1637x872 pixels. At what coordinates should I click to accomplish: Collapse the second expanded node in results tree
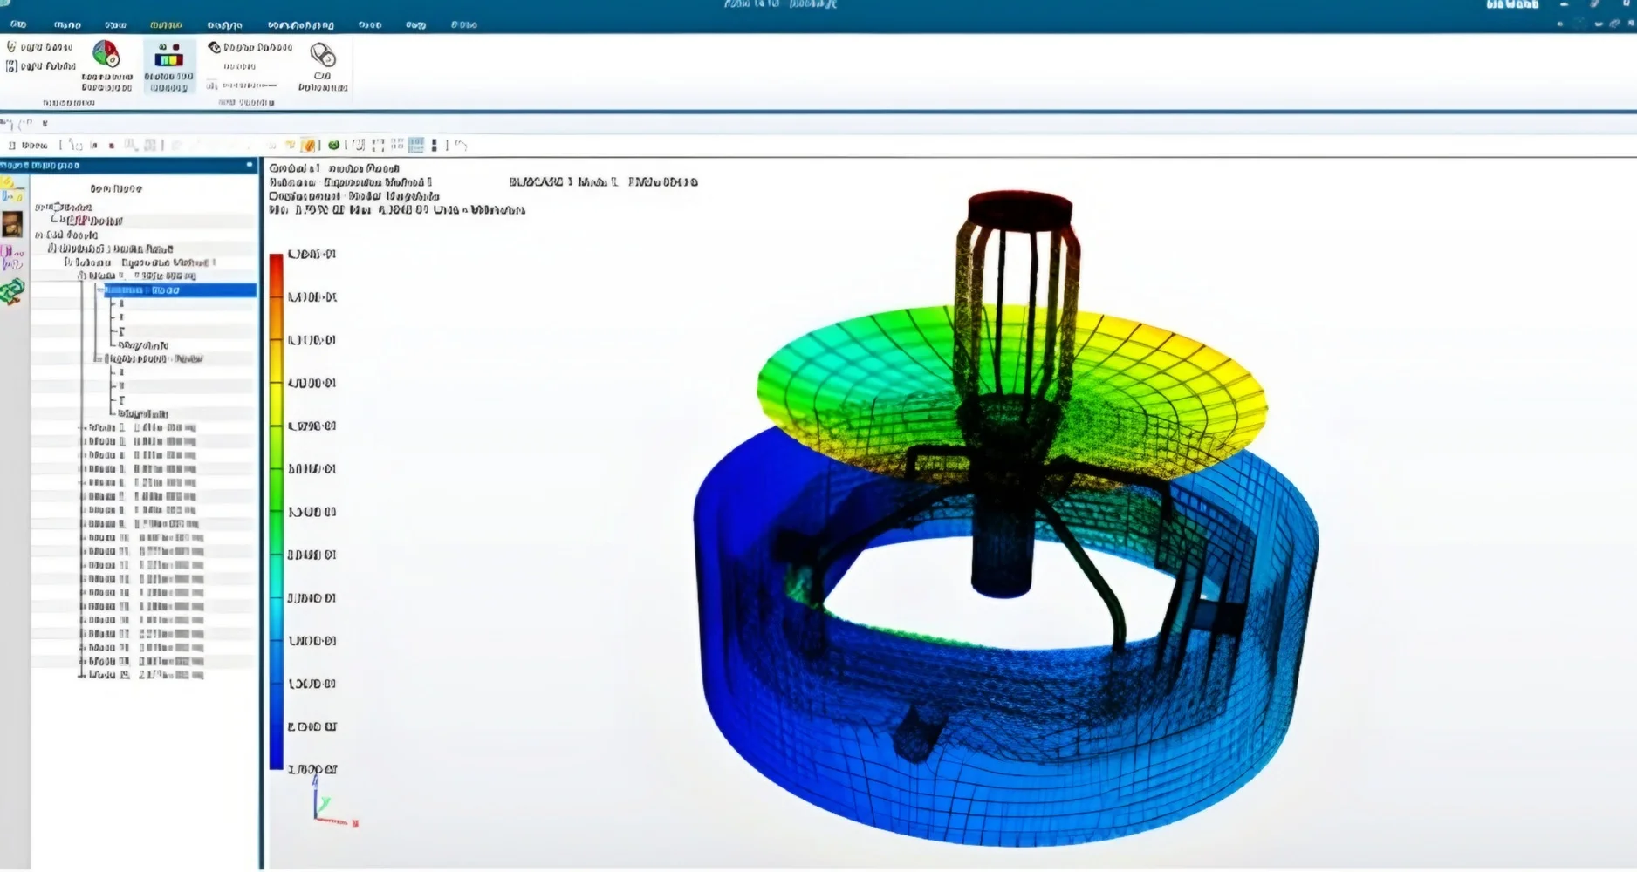[98, 358]
